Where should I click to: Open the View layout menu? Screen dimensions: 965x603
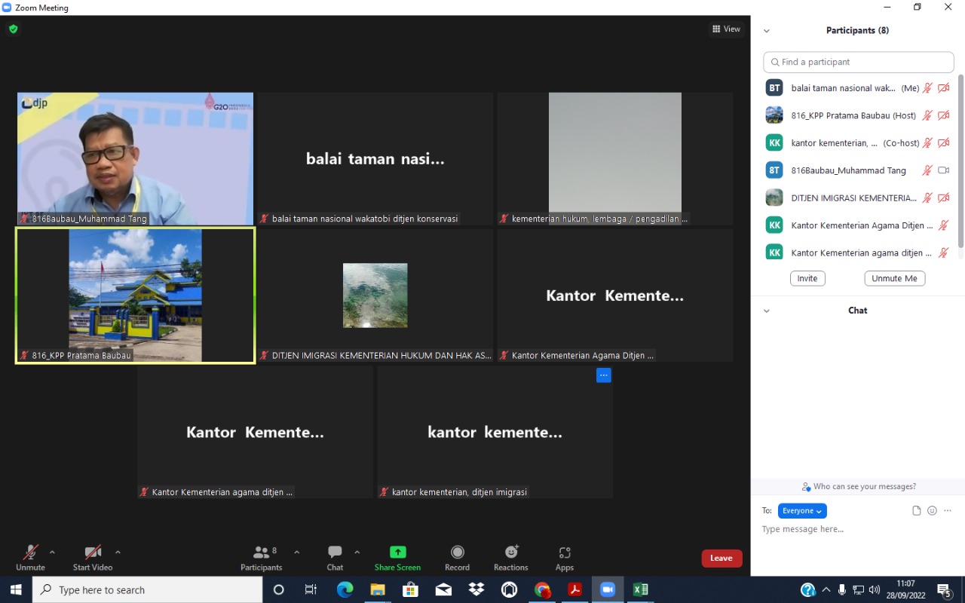[726, 29]
